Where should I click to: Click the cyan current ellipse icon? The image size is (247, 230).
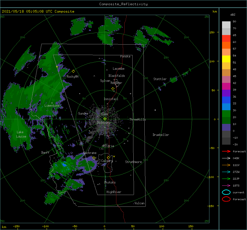[226, 192]
